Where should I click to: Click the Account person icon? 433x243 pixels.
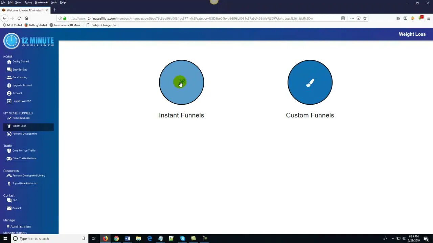click(x=9, y=93)
